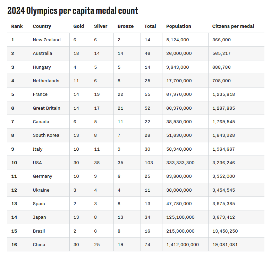This screenshot has width=271, height=259.
Task: Click the Great Britain country cell
Action: (x=46, y=108)
